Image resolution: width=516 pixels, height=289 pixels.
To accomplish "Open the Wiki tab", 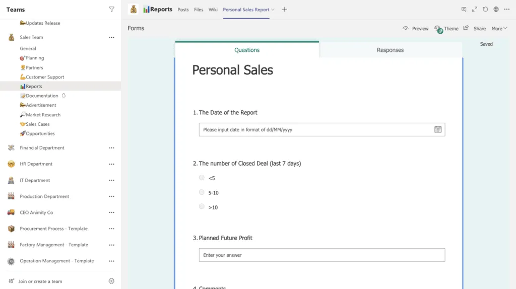I will (x=213, y=10).
